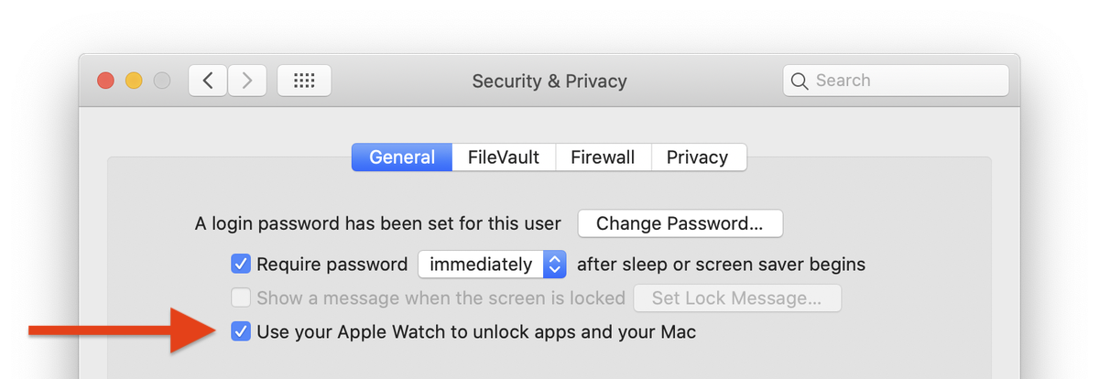Switch to the FileVault tab
Image resolution: width=1099 pixels, height=379 pixels.
(x=504, y=157)
